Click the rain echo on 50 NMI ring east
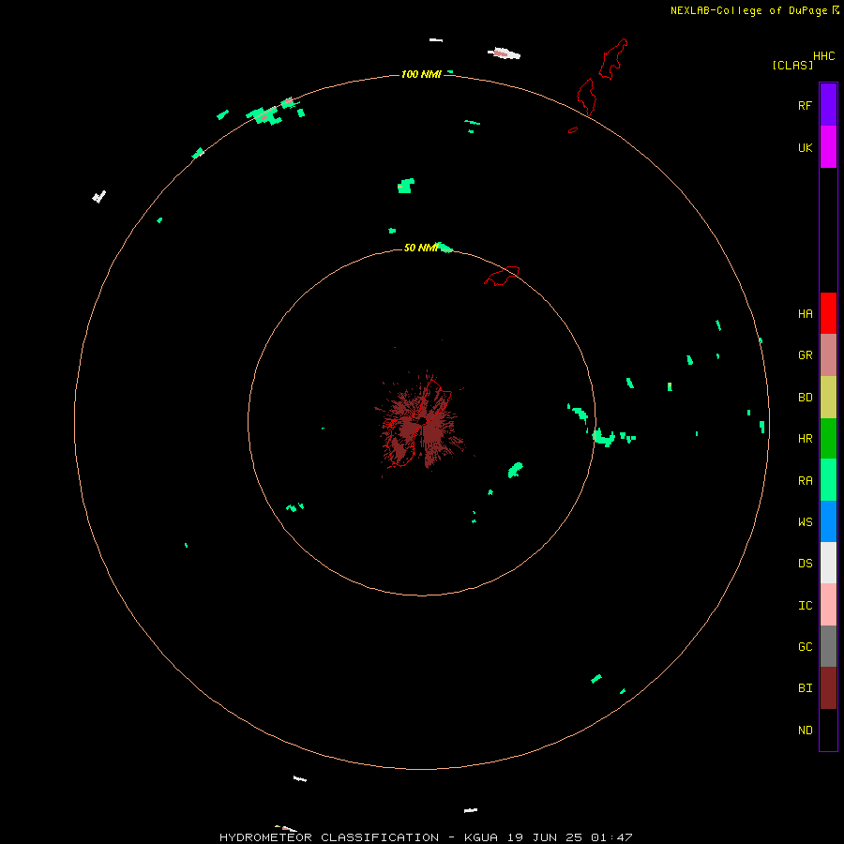The image size is (844, 844). click(x=603, y=437)
